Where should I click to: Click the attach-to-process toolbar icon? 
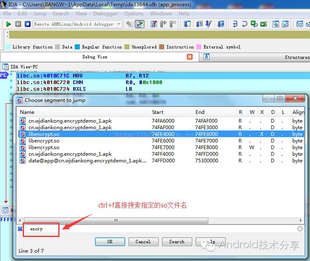tap(129, 24)
